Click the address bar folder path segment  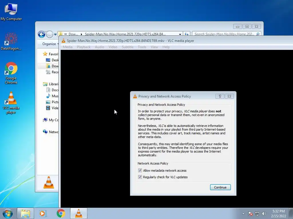click(125, 34)
